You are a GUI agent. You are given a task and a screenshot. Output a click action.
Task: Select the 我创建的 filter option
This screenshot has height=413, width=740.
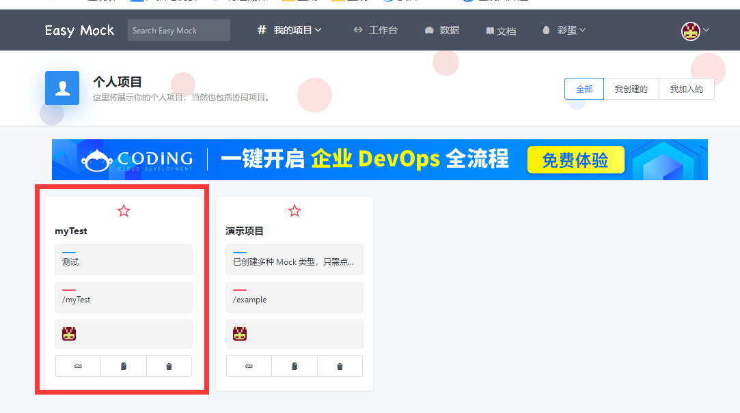pyautogui.click(x=631, y=89)
